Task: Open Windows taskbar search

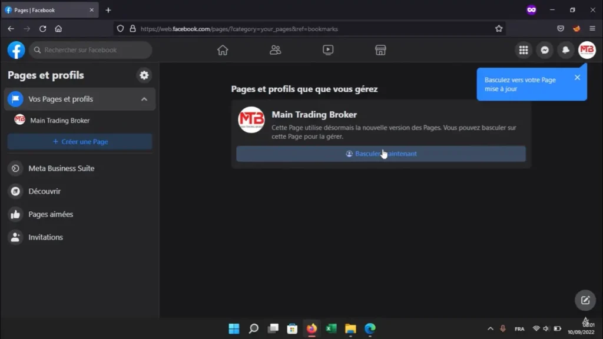Action: [253, 328]
